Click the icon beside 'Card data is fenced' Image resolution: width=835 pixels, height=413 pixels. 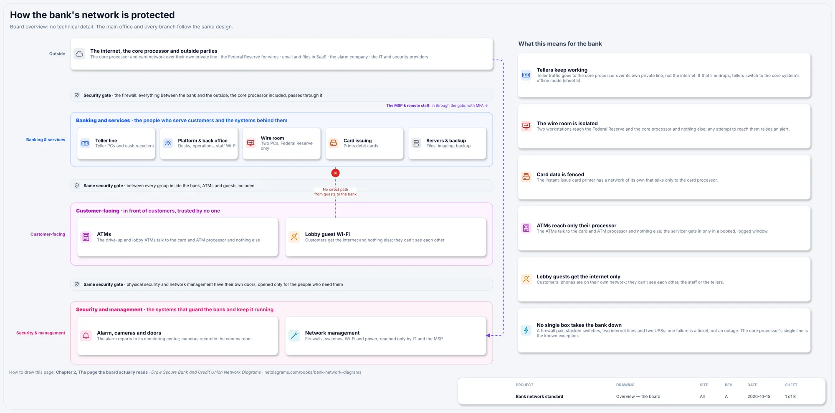click(x=526, y=177)
